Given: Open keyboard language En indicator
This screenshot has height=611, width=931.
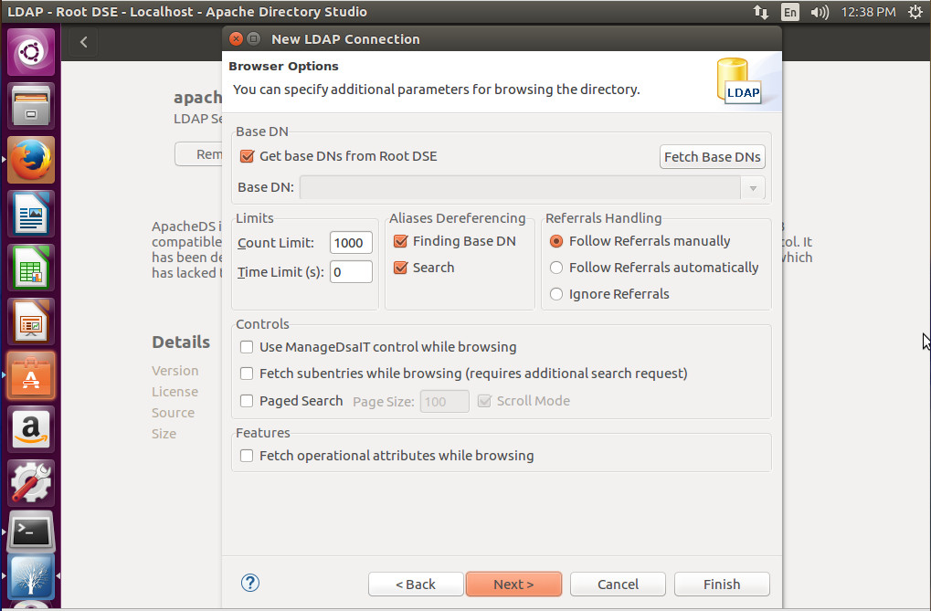Looking at the screenshot, I should (789, 12).
